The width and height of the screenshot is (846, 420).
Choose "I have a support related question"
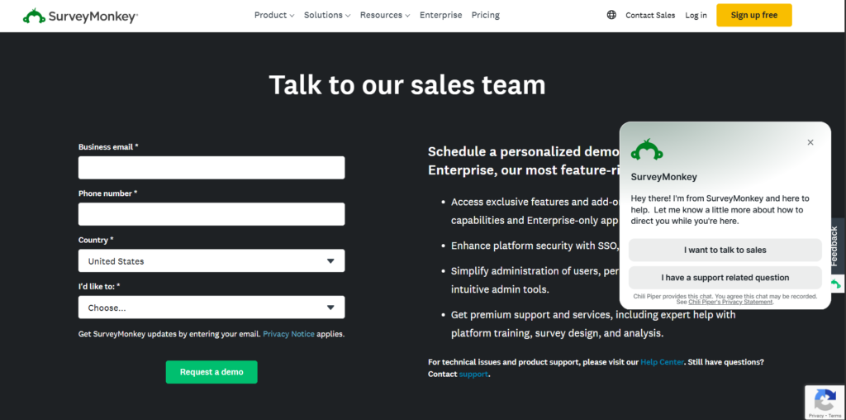pos(725,278)
